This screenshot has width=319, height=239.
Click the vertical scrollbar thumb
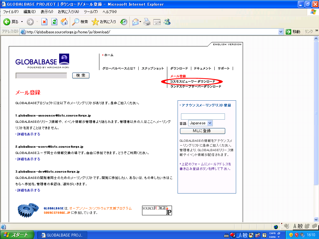click(316, 113)
